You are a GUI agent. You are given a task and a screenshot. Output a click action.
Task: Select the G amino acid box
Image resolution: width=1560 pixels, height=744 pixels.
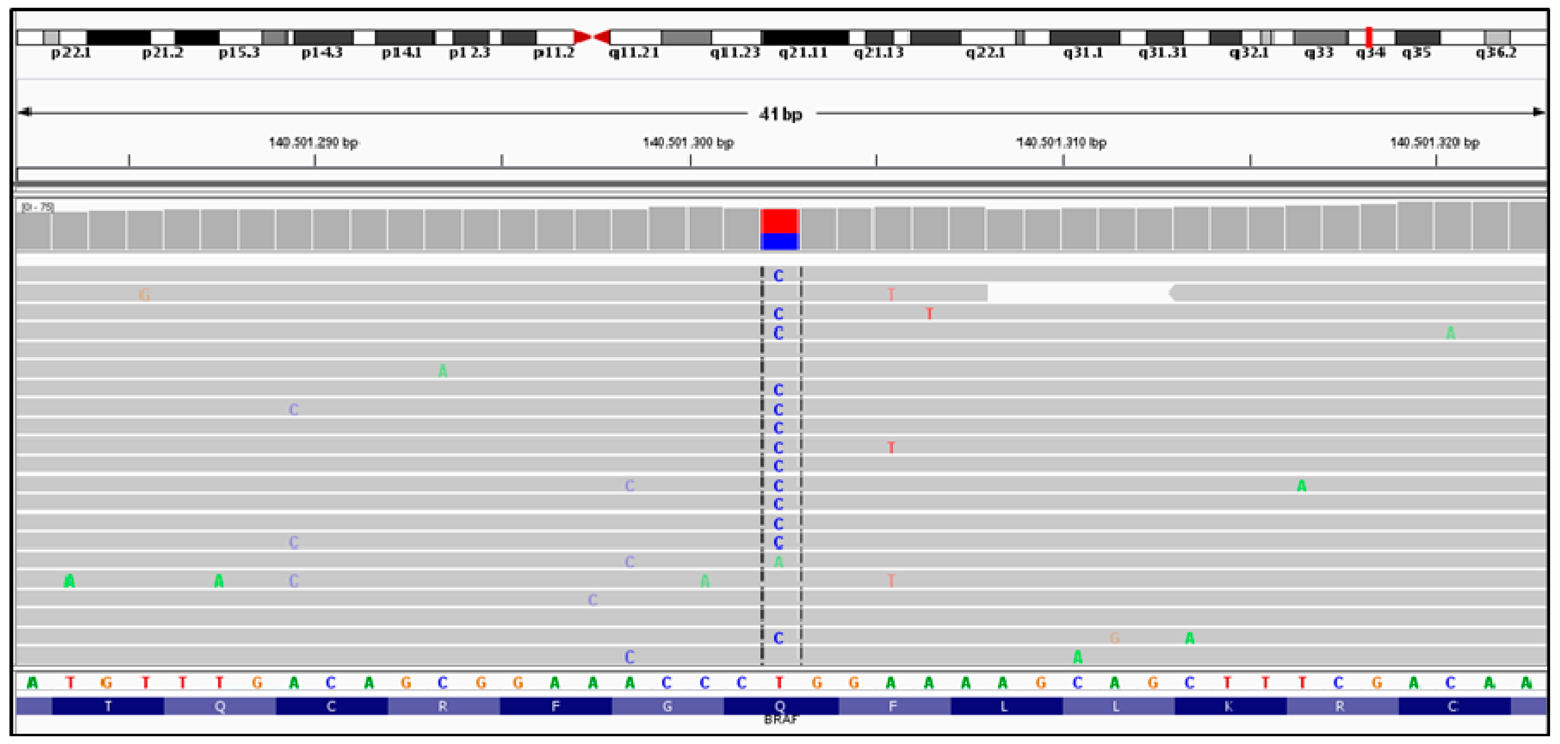[667, 707]
